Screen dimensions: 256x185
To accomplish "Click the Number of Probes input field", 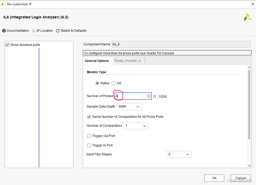I will pyautogui.click(x=133, y=96).
